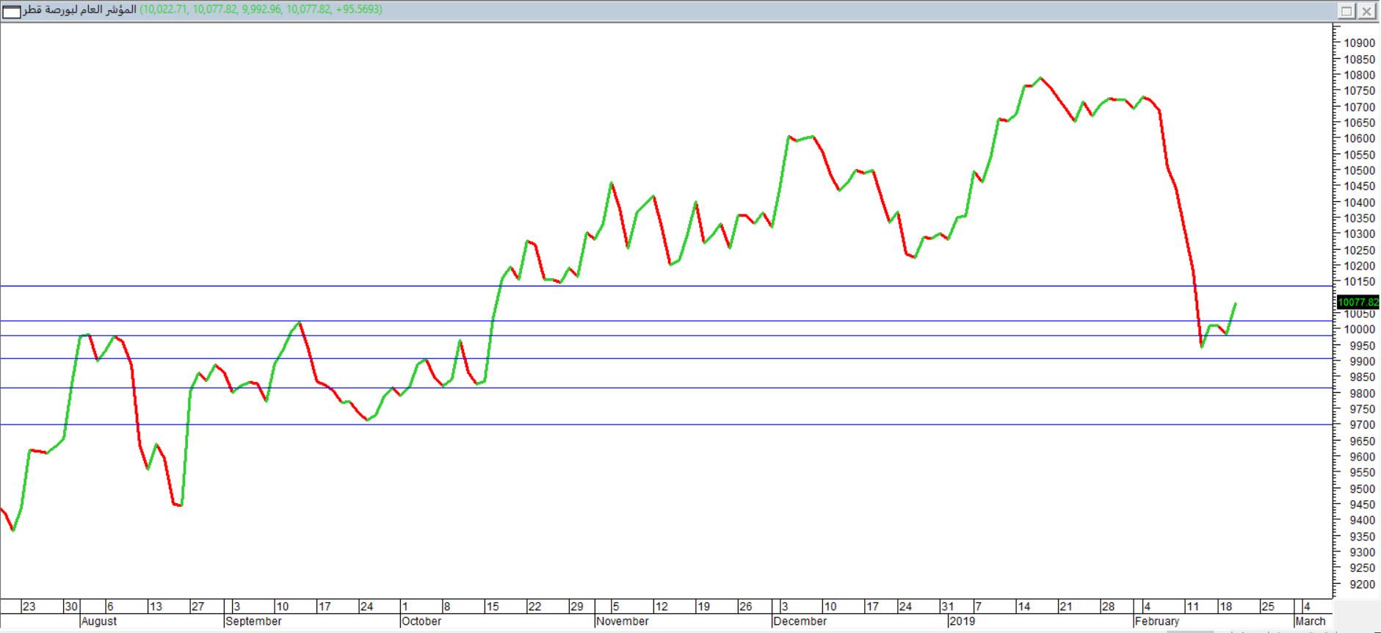Image resolution: width=1381 pixels, height=633 pixels.
Task: Click the date label 22 on time axis
Action: (x=534, y=607)
